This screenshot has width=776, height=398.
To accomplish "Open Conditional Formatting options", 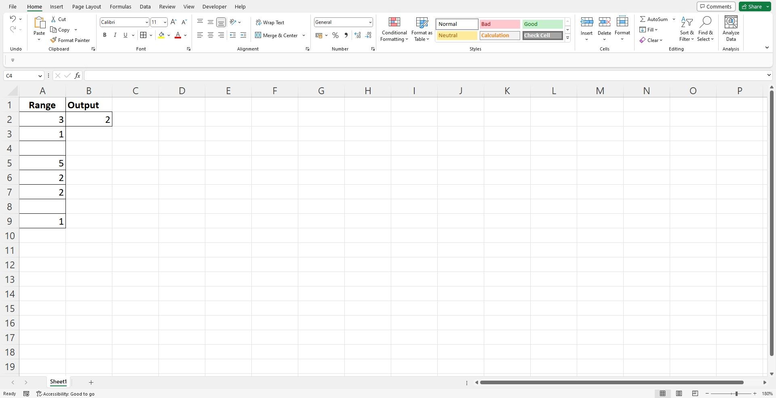I will coord(394,29).
